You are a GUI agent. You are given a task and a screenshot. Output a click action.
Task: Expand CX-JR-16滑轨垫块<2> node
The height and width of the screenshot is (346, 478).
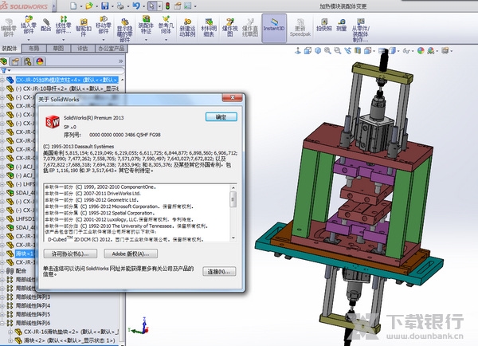10,332
